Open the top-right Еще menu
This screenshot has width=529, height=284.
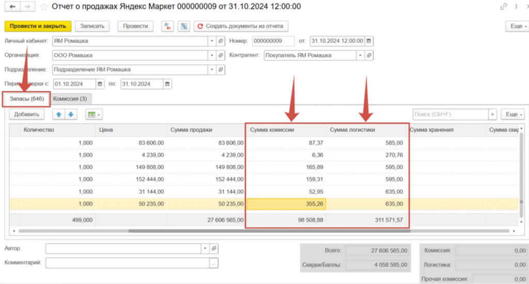[x=516, y=26]
